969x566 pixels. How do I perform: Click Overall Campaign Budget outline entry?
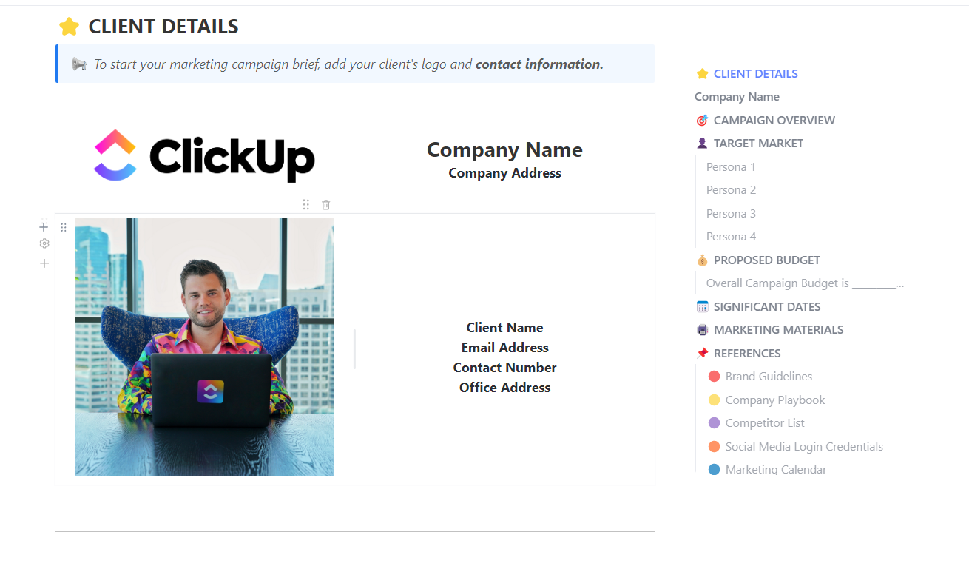(x=806, y=283)
